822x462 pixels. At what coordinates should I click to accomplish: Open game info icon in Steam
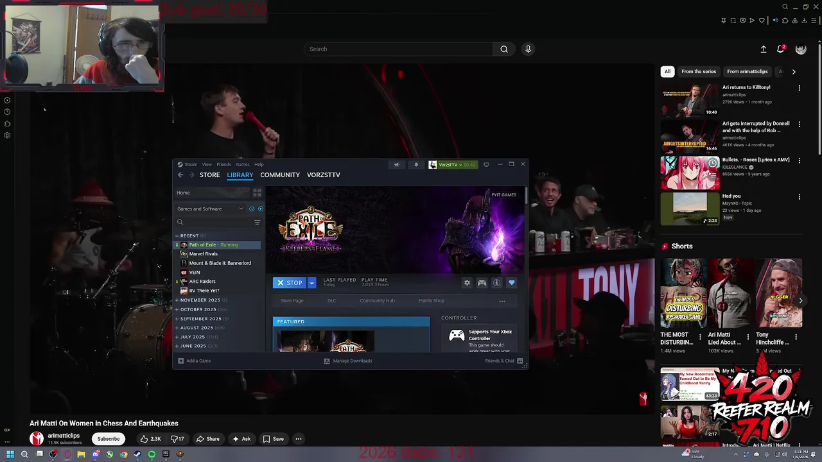(x=496, y=283)
